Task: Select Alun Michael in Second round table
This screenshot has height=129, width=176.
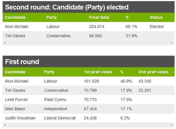Action: point(17,27)
